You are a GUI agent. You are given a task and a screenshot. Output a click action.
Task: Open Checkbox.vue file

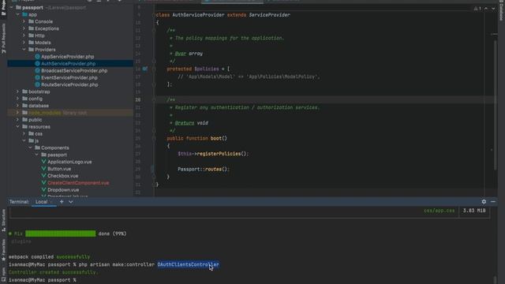63,176
